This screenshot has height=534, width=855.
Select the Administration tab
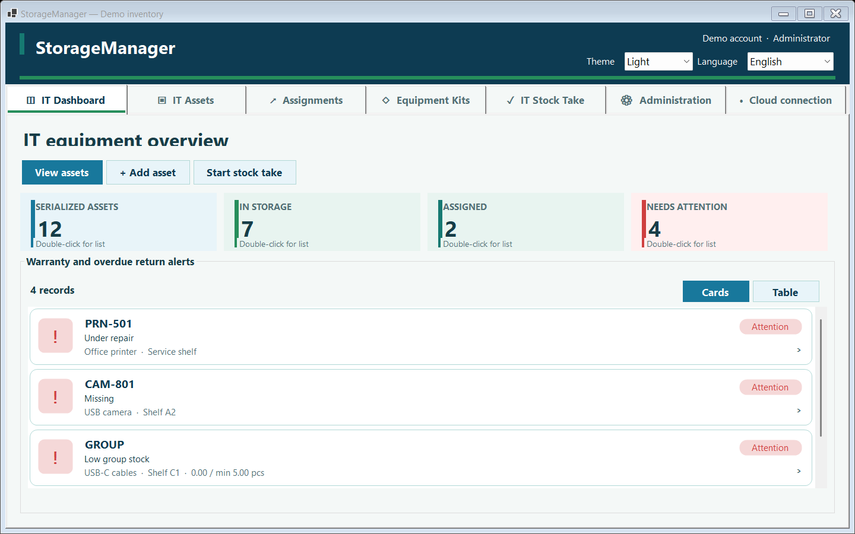click(x=666, y=100)
